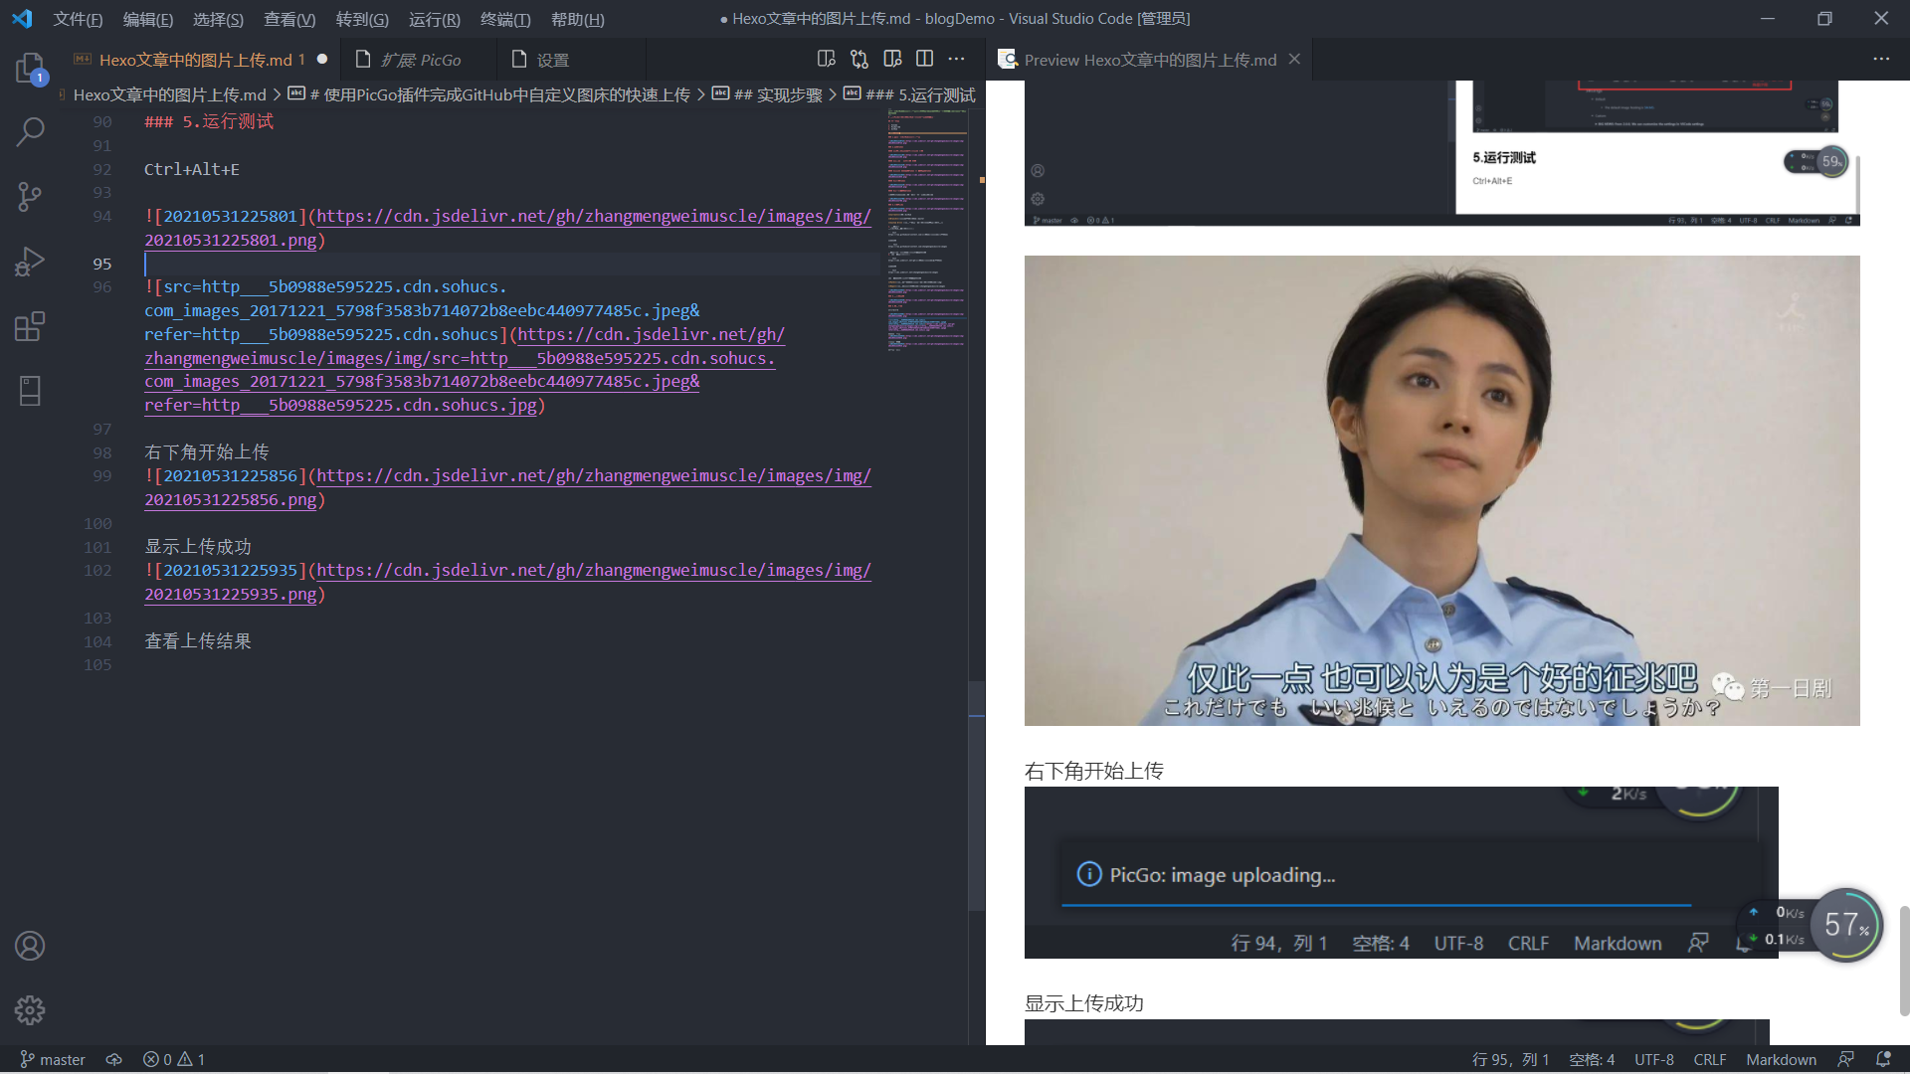The width and height of the screenshot is (1910, 1074).
Task: Click 行 95, 列 1 go-to-line indicator
Action: (1510, 1059)
